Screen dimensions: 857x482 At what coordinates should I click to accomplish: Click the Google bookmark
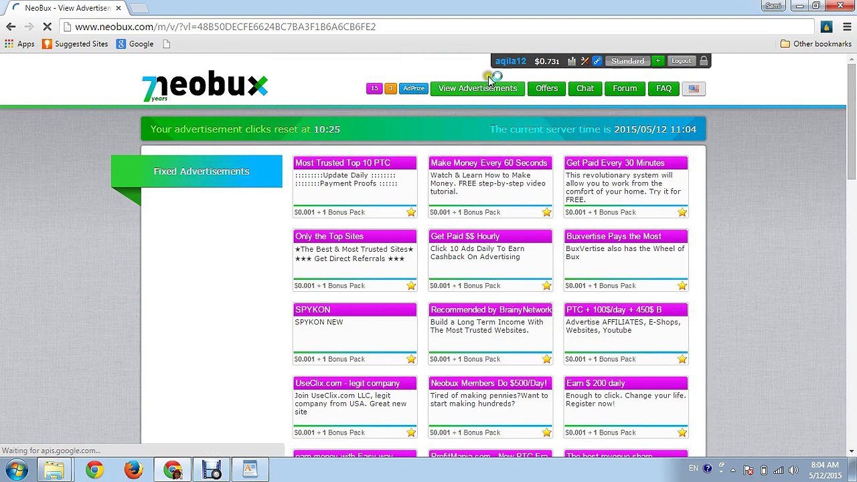(135, 44)
